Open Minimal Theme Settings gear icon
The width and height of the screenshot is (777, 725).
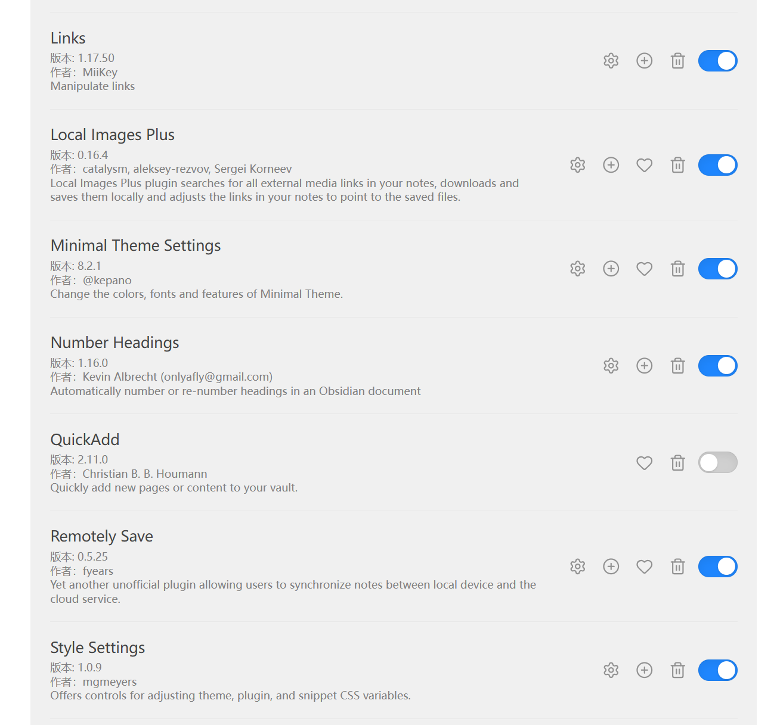577,269
